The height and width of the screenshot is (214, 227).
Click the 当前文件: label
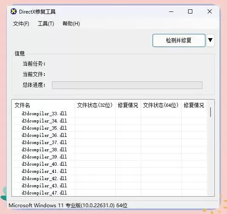[x=34, y=74]
